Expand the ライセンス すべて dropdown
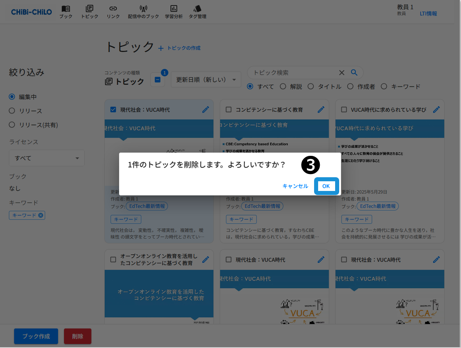This screenshot has height=348, width=461. click(x=47, y=158)
